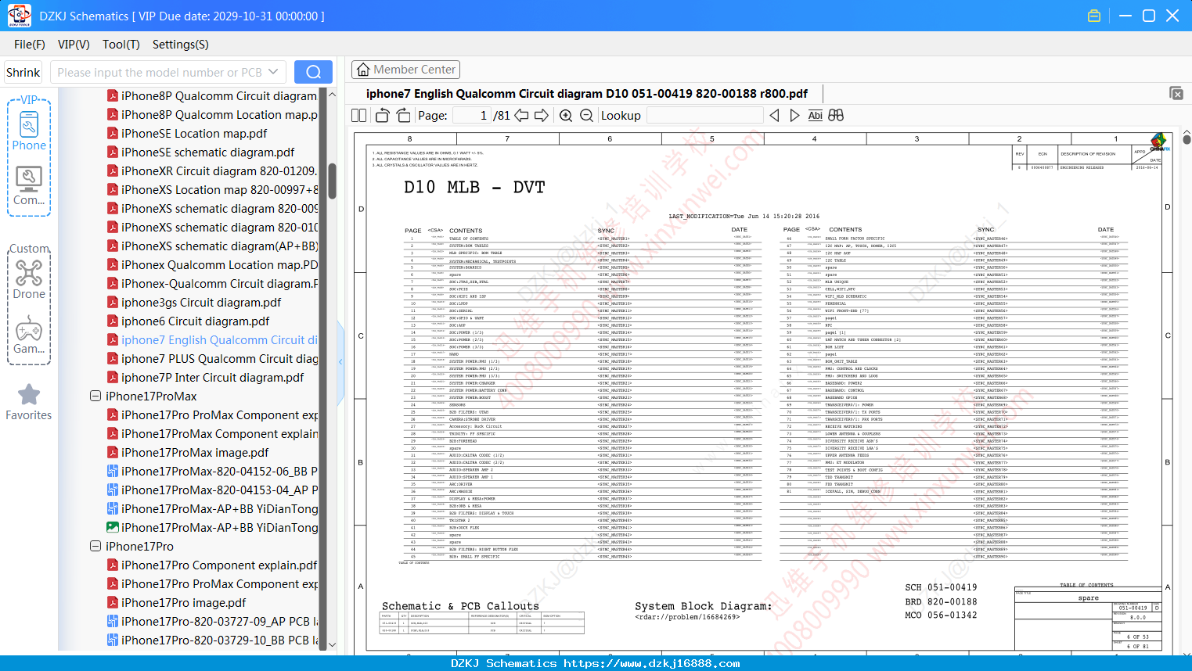Open the model number dropdown arrow
Image resolution: width=1192 pixels, height=671 pixels.
click(x=273, y=72)
